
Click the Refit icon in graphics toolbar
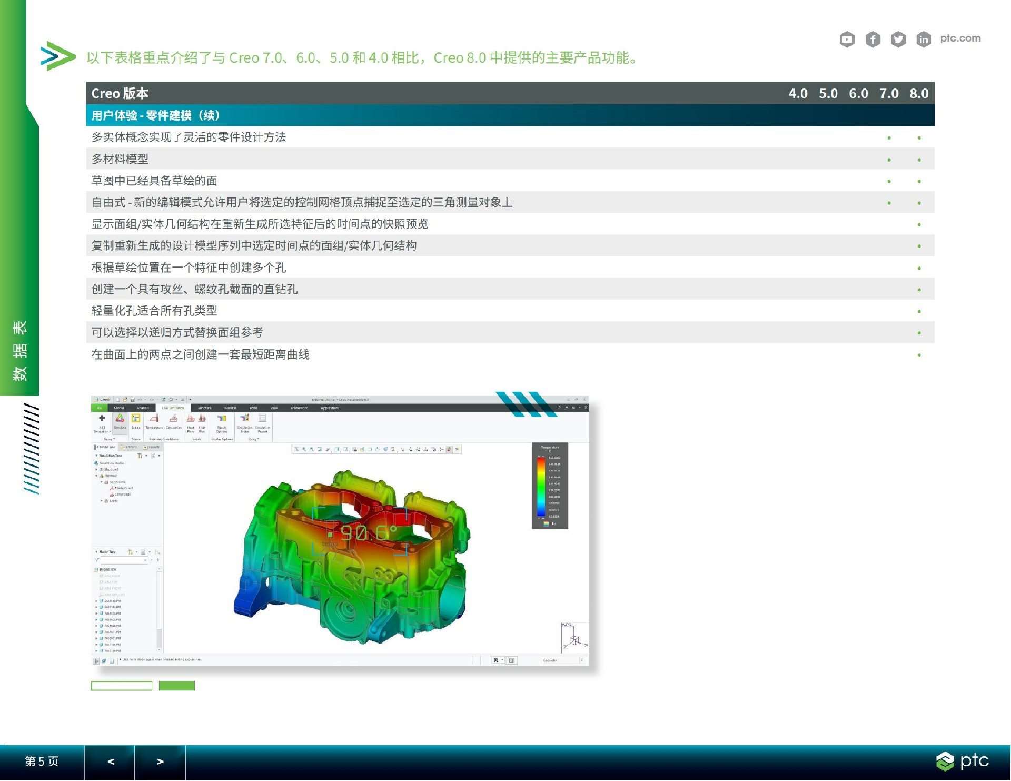point(296,449)
